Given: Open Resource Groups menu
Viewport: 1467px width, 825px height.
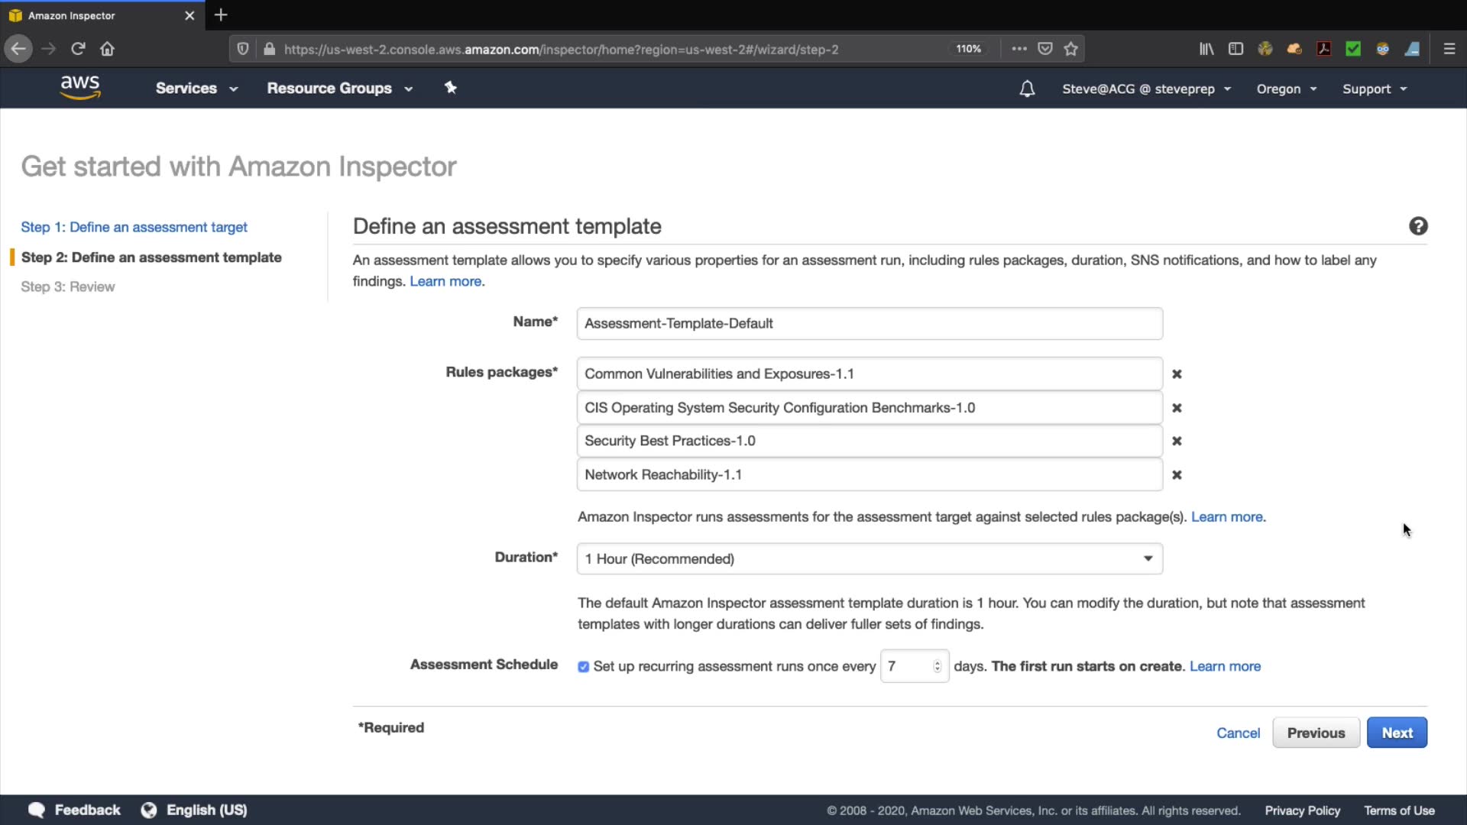Looking at the screenshot, I should pos(339,89).
